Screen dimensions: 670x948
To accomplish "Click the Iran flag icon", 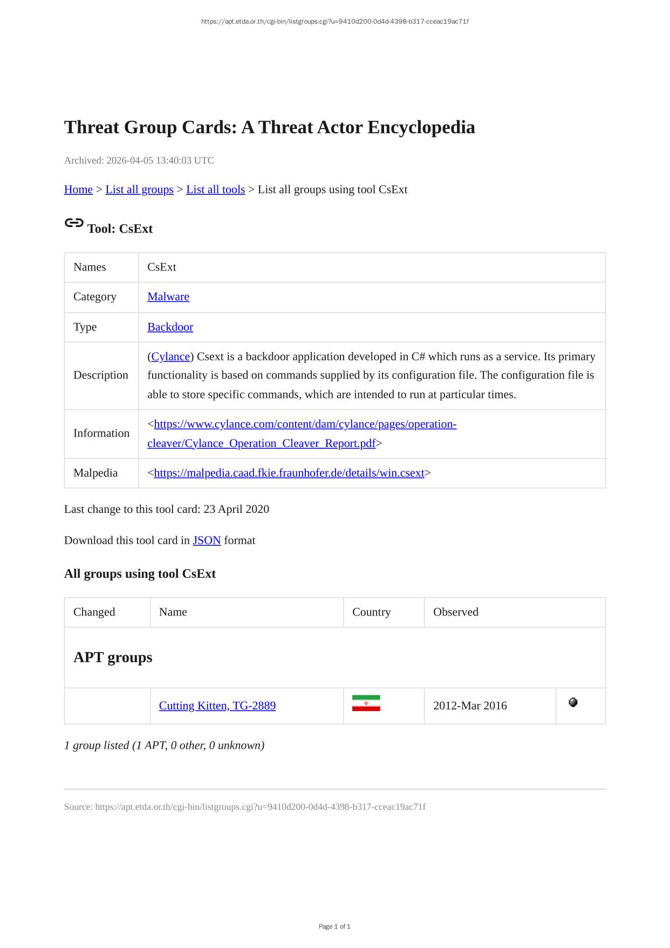I will (366, 703).
